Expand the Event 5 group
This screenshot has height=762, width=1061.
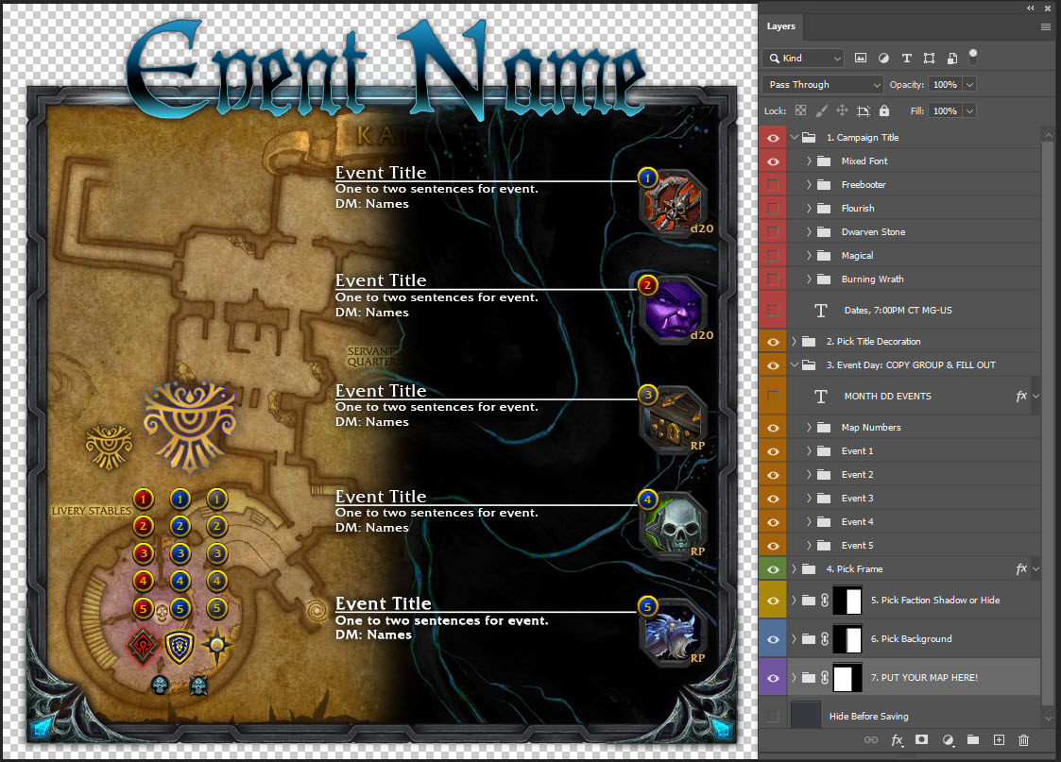809,546
